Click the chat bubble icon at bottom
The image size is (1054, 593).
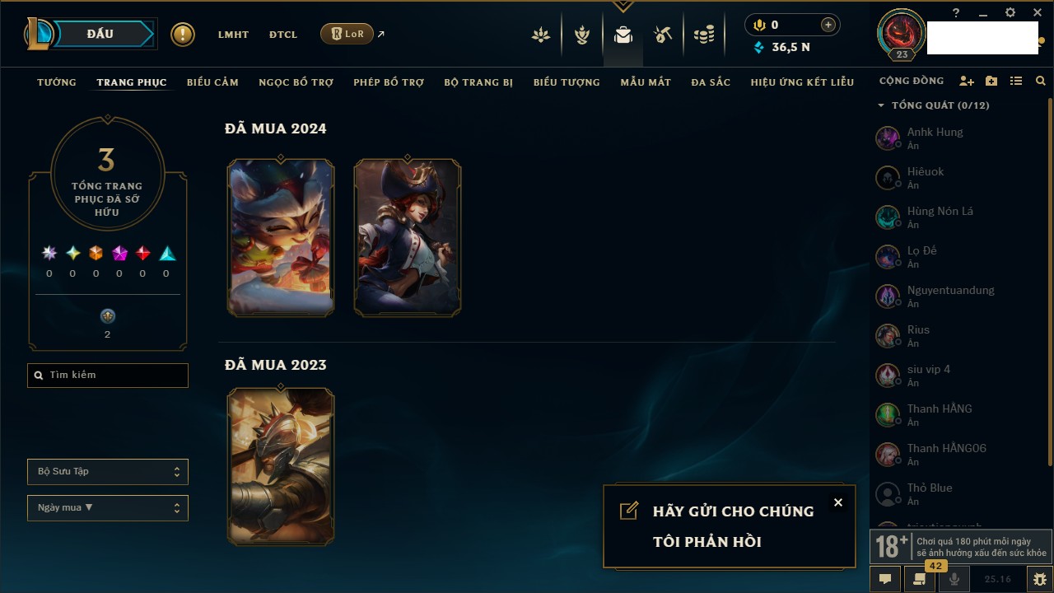[x=885, y=579]
